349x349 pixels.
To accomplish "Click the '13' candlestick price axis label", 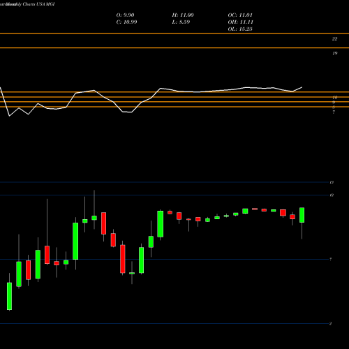I will (332, 182).
